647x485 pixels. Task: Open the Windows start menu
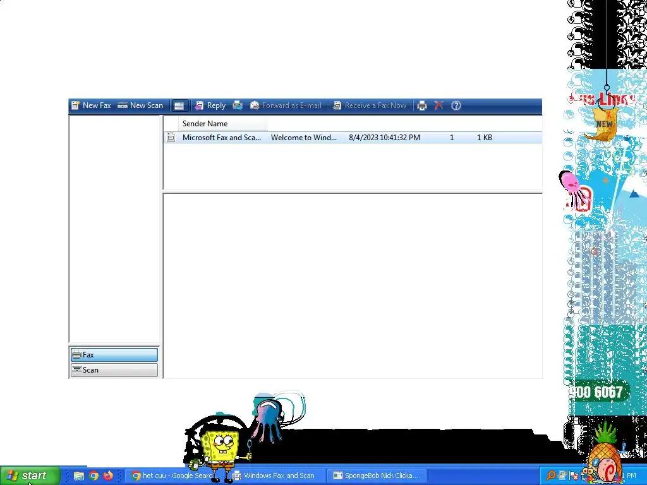coord(30,476)
